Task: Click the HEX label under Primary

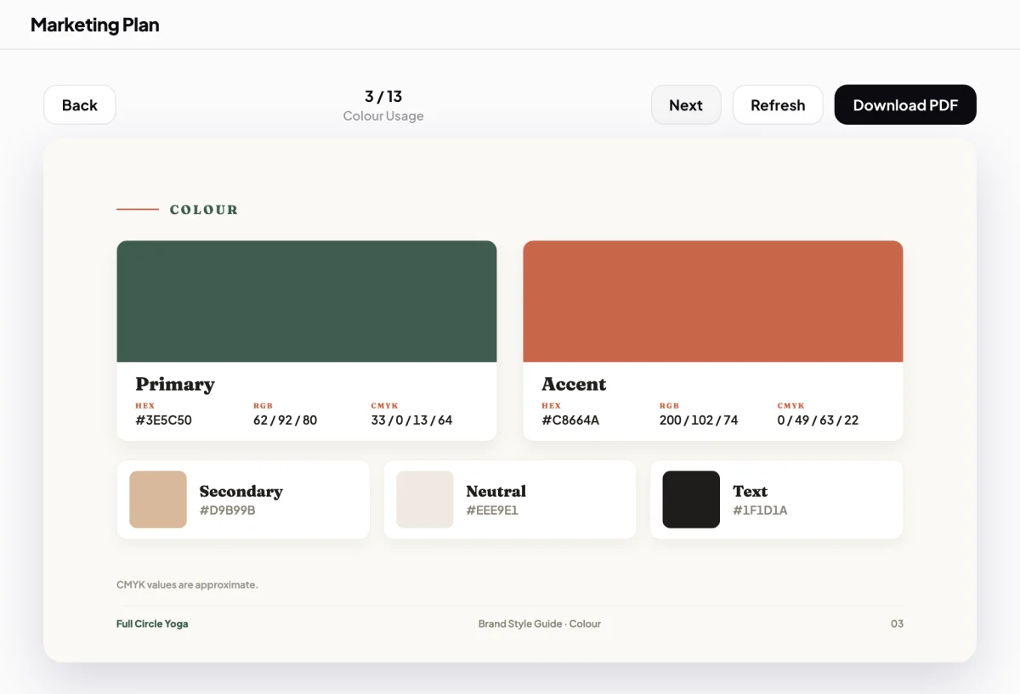Action: click(144, 406)
